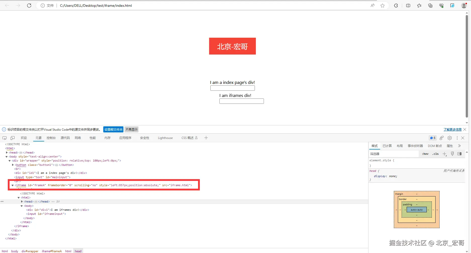
Task: Focus the index page text input
Action: (x=232, y=88)
